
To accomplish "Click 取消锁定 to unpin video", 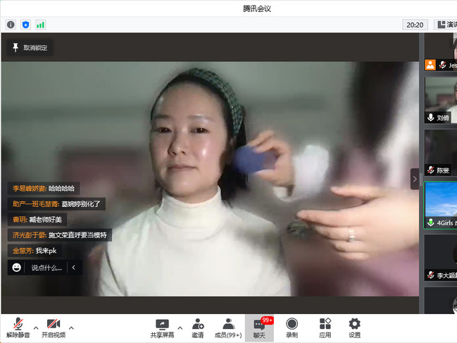I will (x=30, y=48).
